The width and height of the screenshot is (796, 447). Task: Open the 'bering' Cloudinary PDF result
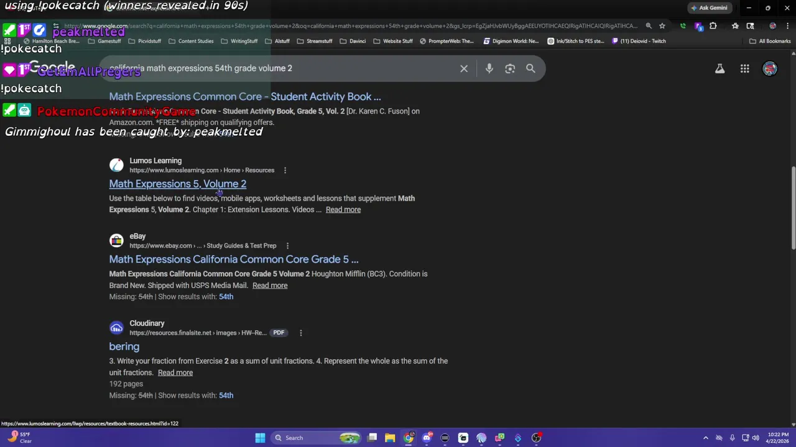coord(124,346)
